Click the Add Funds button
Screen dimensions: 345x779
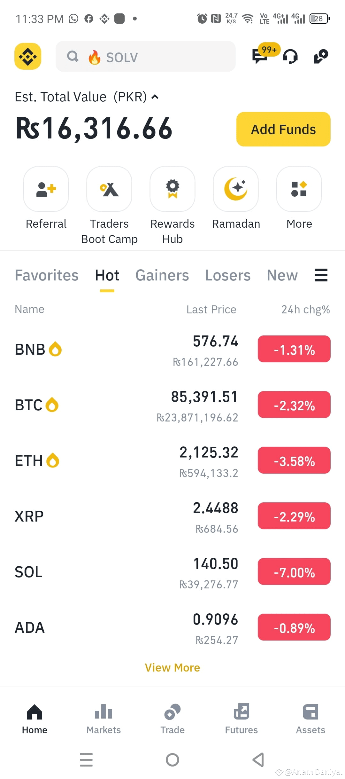[x=283, y=129]
